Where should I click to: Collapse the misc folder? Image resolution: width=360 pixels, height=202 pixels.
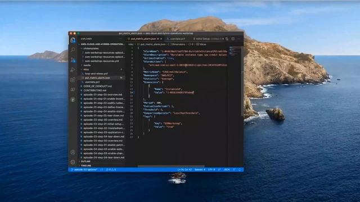point(86,70)
